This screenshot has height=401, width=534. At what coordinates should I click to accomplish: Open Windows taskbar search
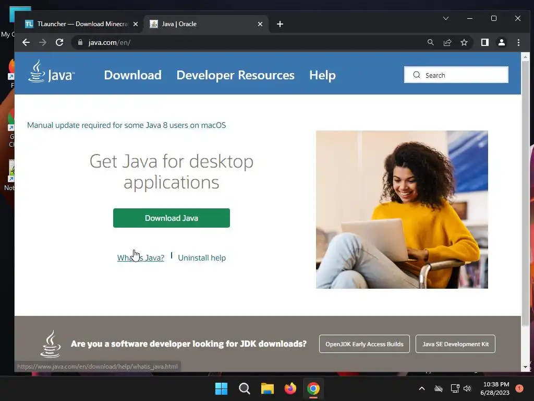point(244,388)
